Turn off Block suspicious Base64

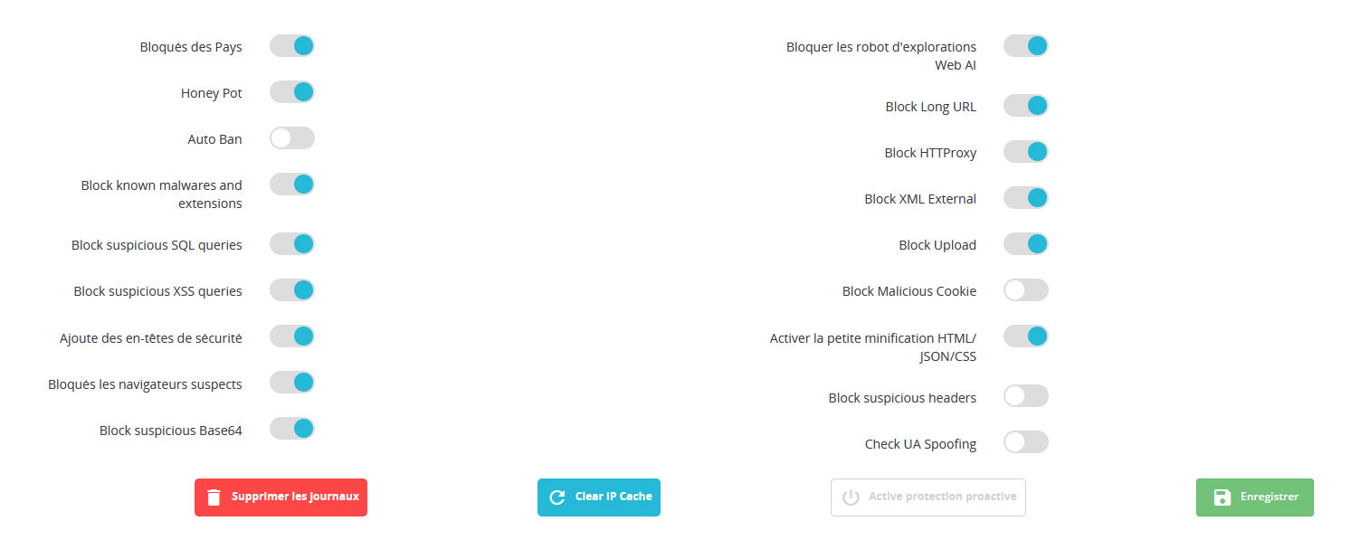pyautogui.click(x=292, y=429)
